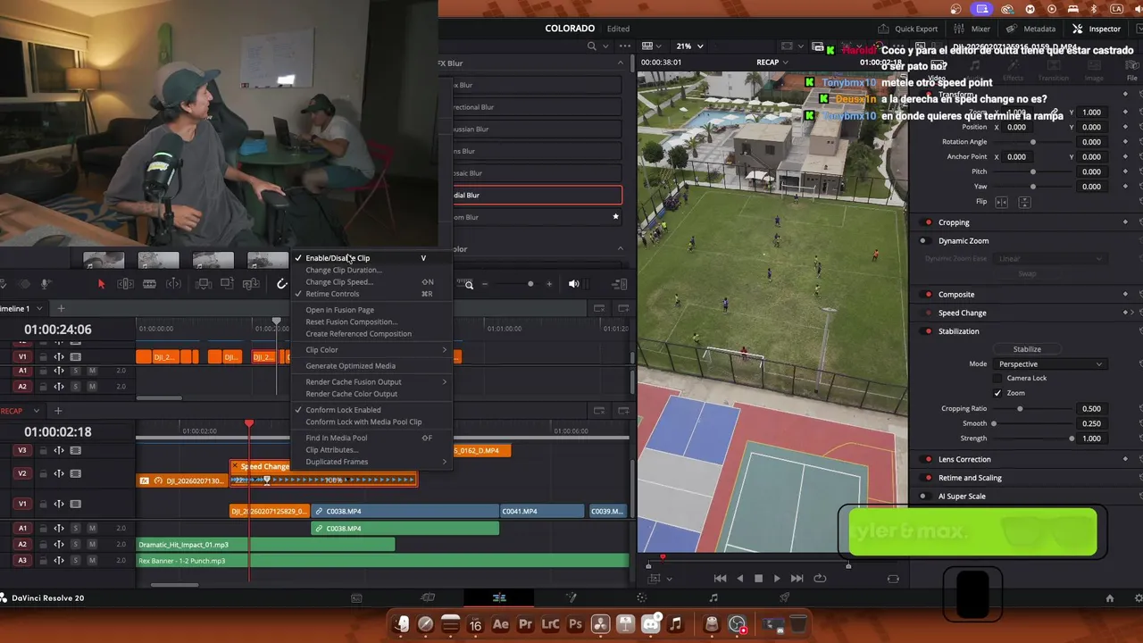Open Photoshop from the Dock
Image resolution: width=1143 pixels, height=643 pixels.
click(575, 624)
